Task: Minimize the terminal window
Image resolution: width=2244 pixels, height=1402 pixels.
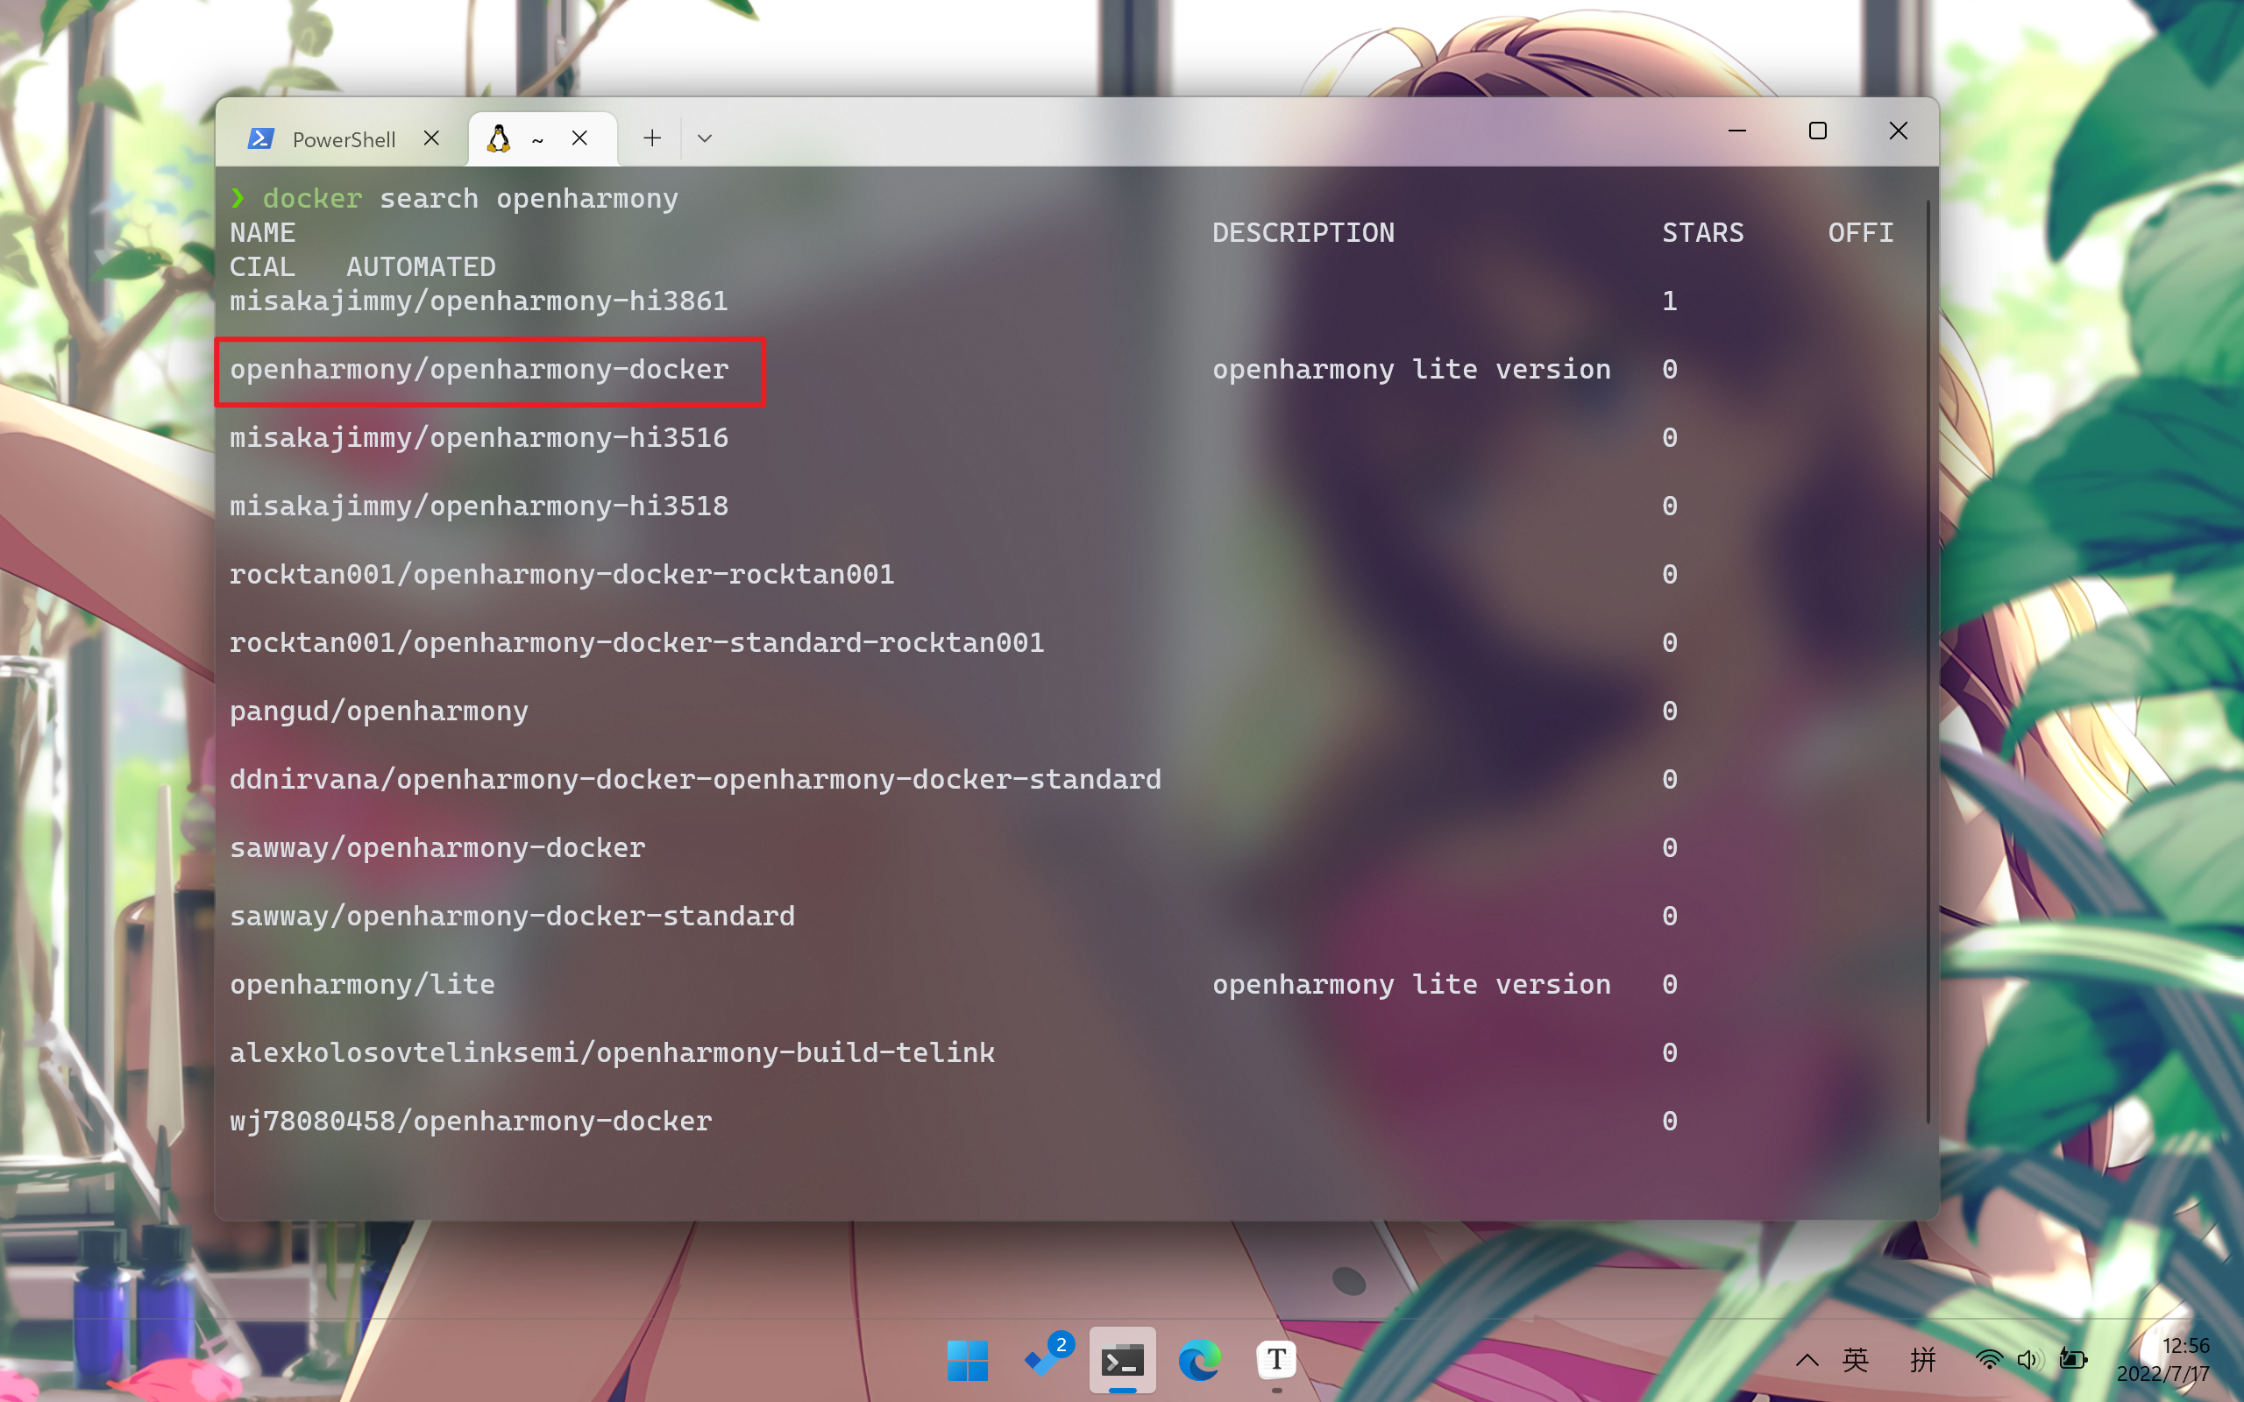Action: tap(1736, 131)
